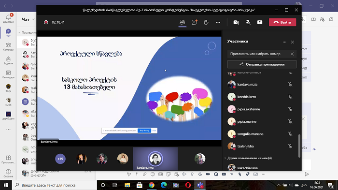Click the Отправка приглашения button
This screenshot has height=190, width=338.
tap(262, 64)
